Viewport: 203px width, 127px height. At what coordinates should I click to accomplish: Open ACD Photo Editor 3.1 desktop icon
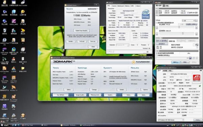click(x=14, y=79)
